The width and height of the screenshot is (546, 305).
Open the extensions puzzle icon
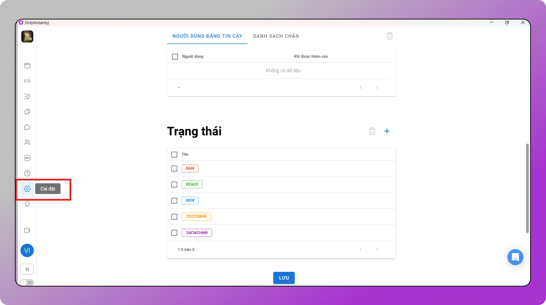click(27, 127)
